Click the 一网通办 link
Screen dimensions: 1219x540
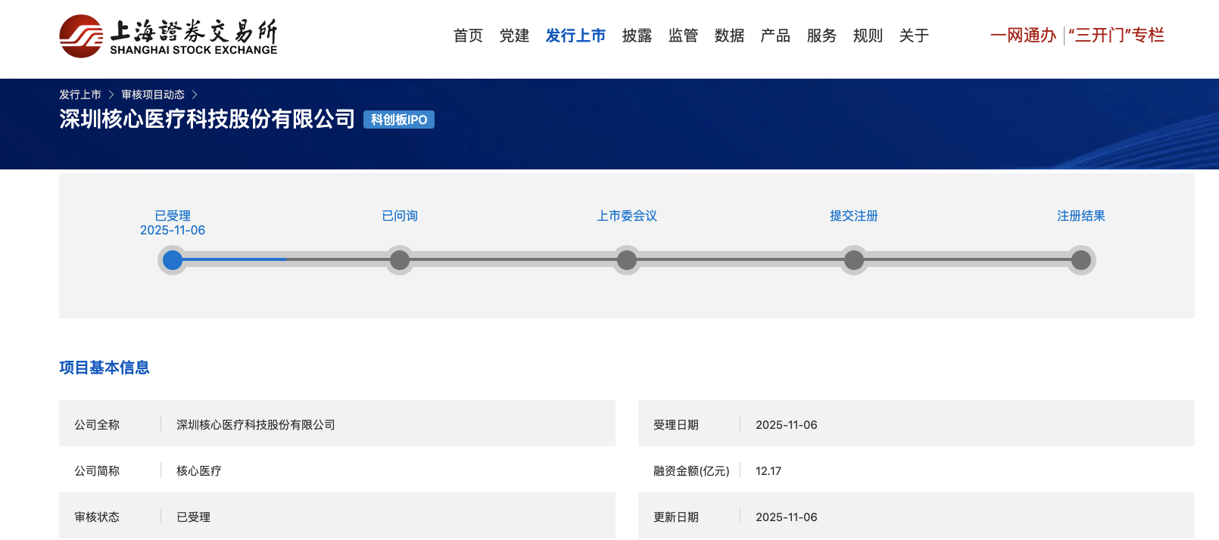1023,36
